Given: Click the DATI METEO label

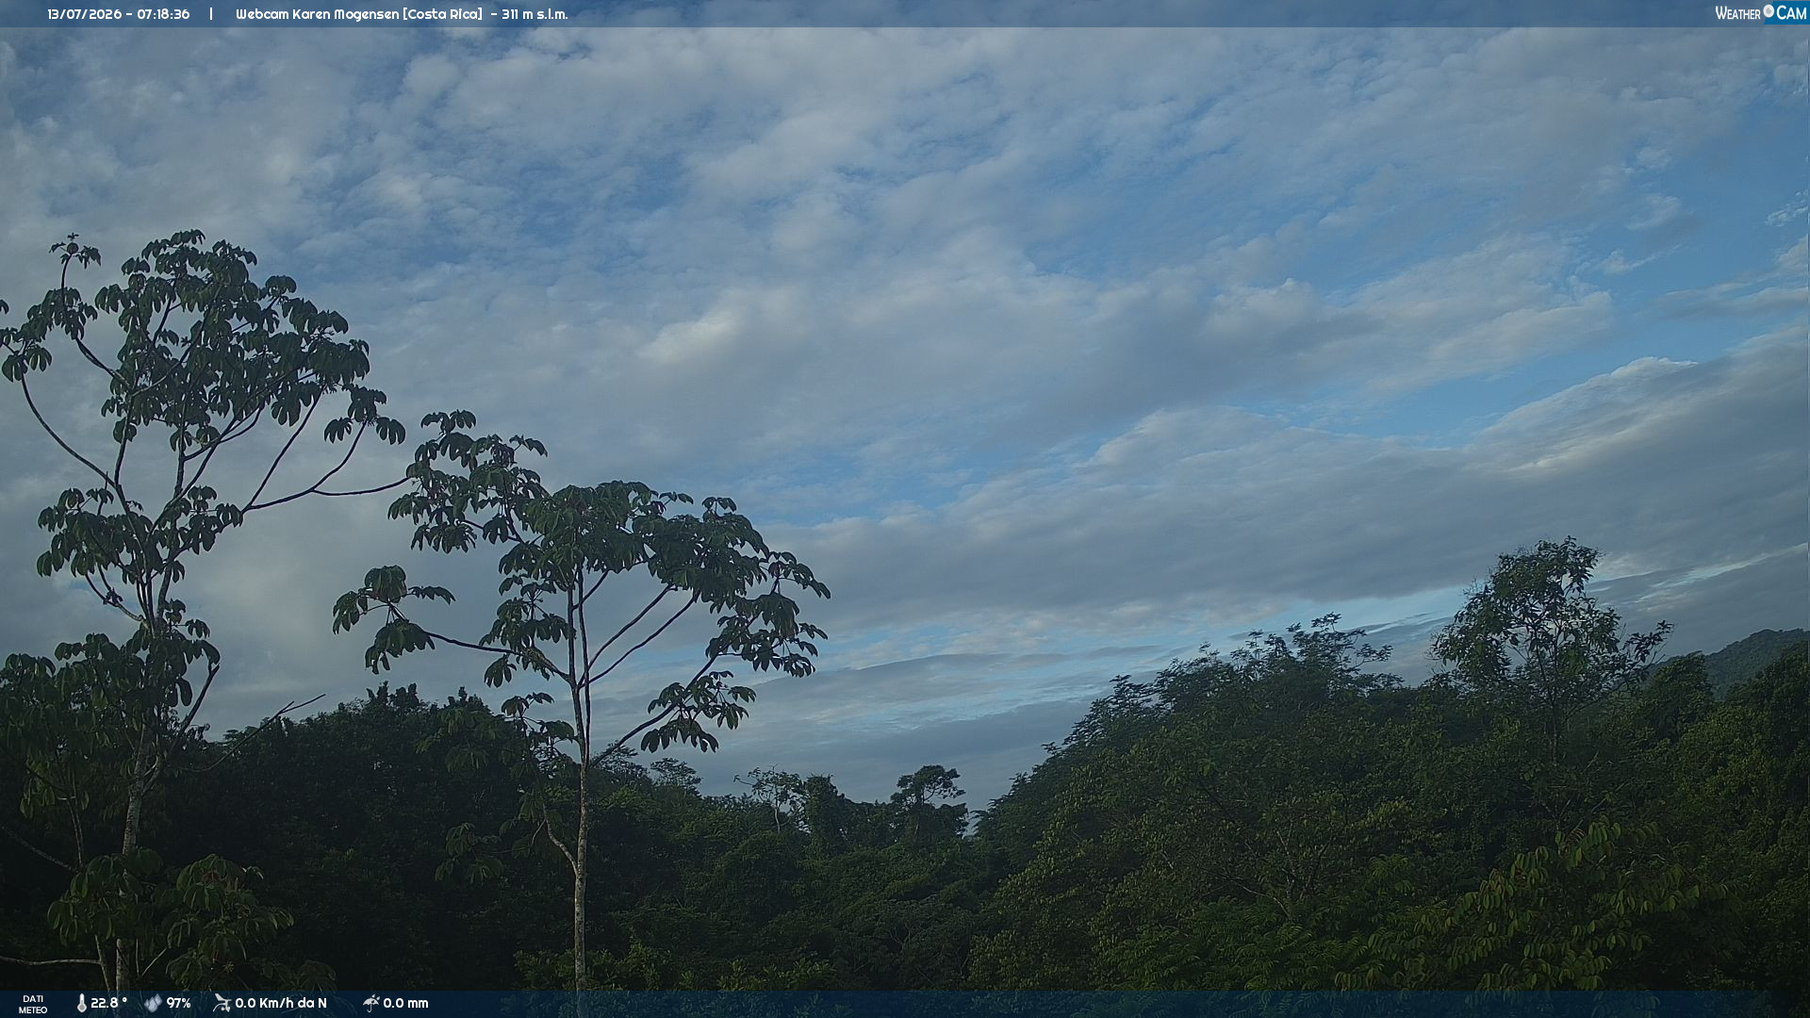Looking at the screenshot, I should pyautogui.click(x=33, y=1005).
